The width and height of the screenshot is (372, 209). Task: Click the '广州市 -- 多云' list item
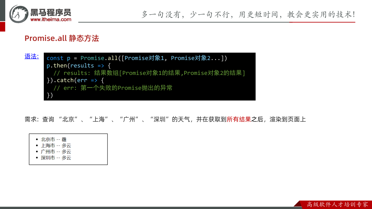pos(56,152)
